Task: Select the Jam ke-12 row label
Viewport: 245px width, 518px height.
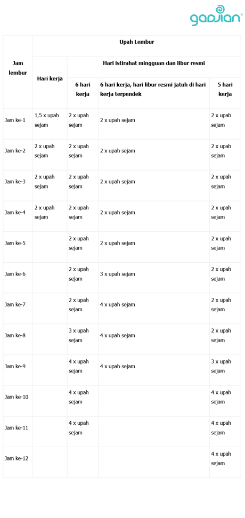Action: [16, 458]
